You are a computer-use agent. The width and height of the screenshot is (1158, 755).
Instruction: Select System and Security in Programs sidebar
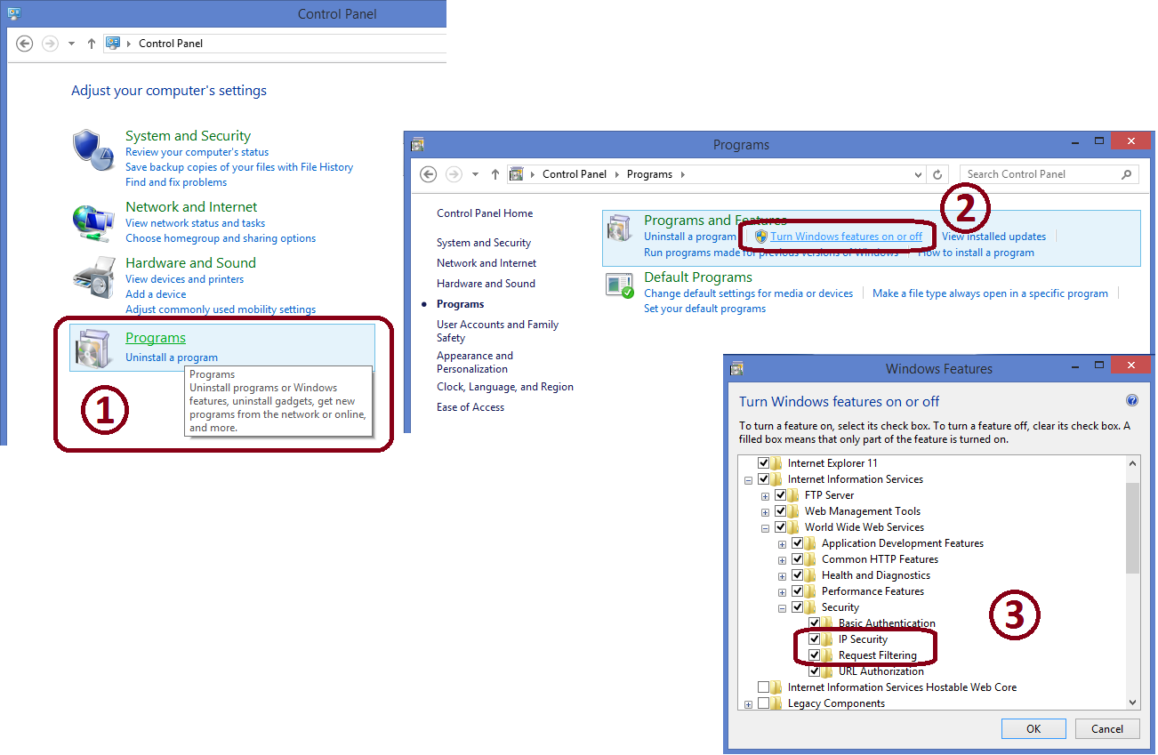pyautogui.click(x=484, y=243)
